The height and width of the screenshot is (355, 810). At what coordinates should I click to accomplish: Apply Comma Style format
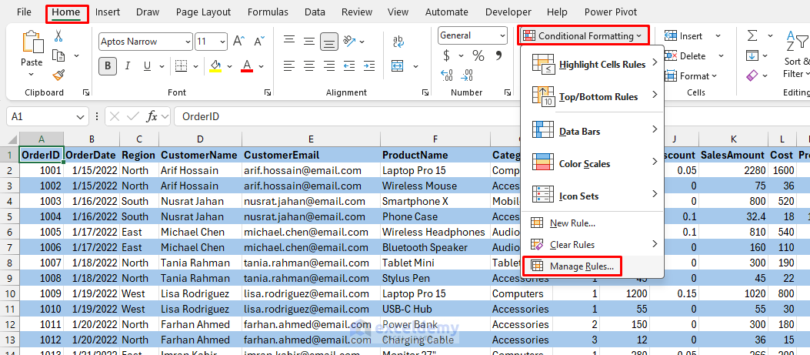coord(498,55)
